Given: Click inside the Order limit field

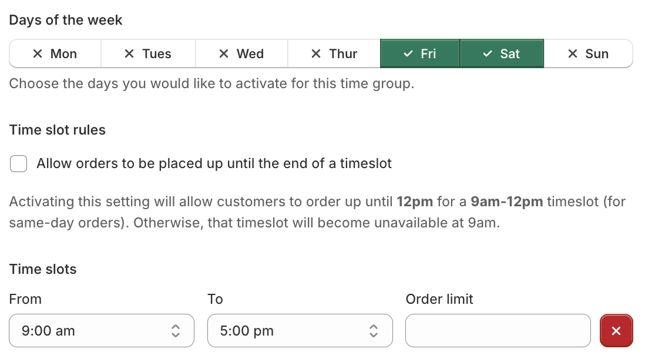Looking at the screenshot, I should 498,330.
